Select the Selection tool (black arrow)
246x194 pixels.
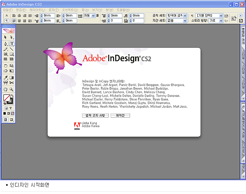pyautogui.click(x=5, y=38)
